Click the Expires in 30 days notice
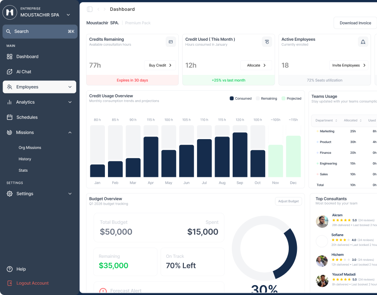This screenshot has width=377, height=295. point(132,80)
